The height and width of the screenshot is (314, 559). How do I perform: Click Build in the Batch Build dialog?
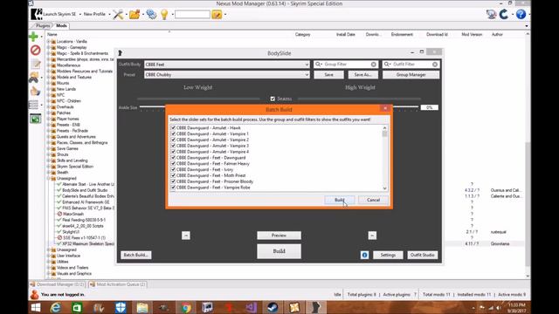[x=340, y=200]
